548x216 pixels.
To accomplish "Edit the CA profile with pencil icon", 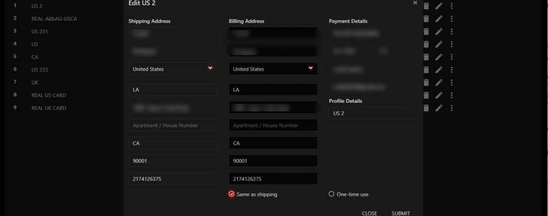I will [438, 57].
